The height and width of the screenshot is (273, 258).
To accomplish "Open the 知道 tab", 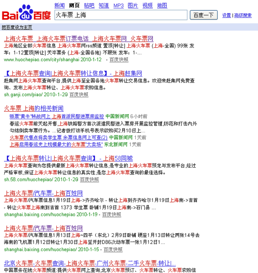I will [104, 6].
